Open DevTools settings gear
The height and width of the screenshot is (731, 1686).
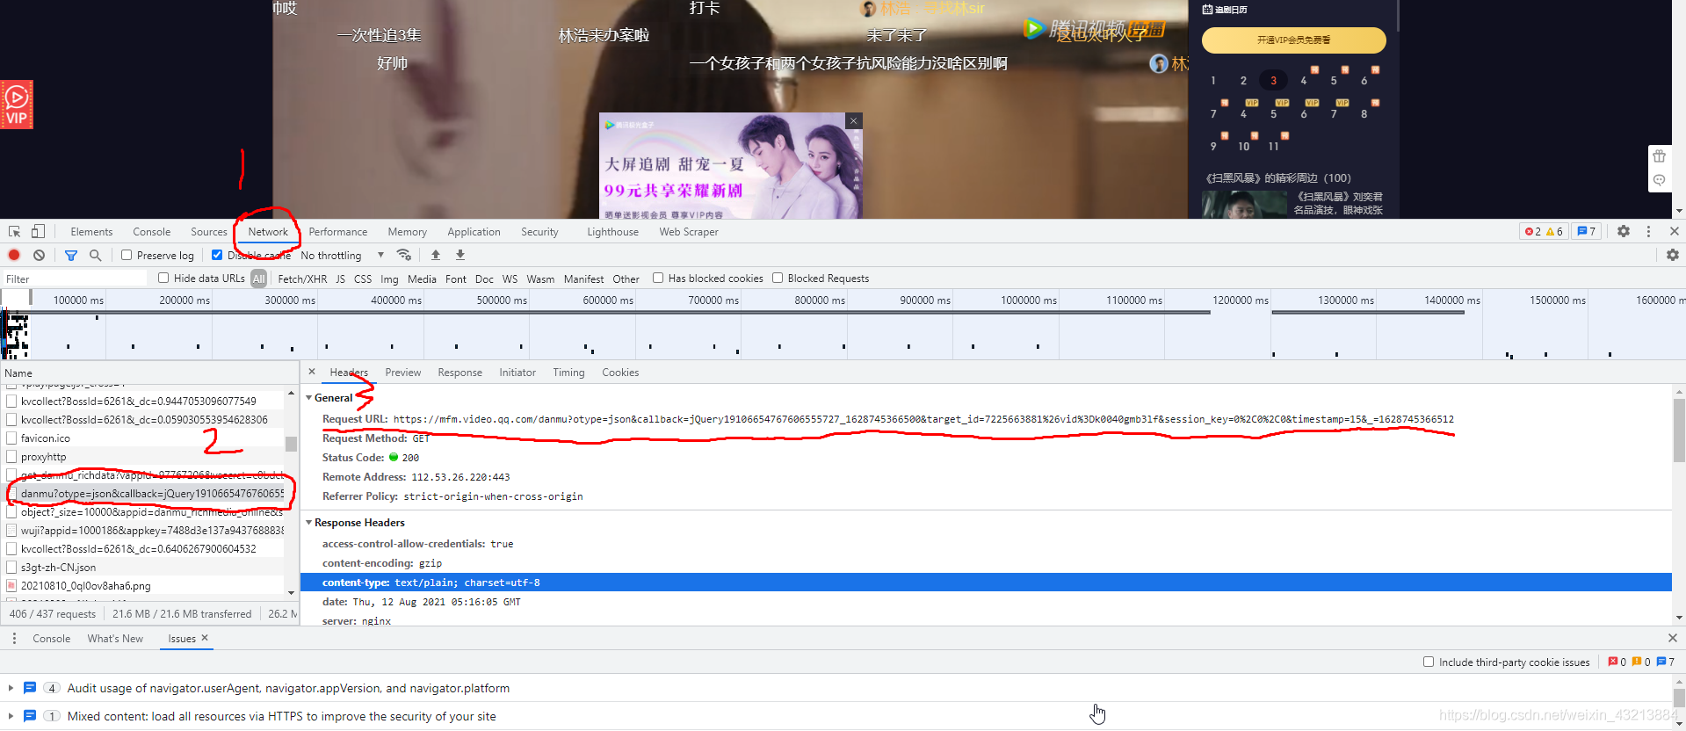click(x=1624, y=231)
